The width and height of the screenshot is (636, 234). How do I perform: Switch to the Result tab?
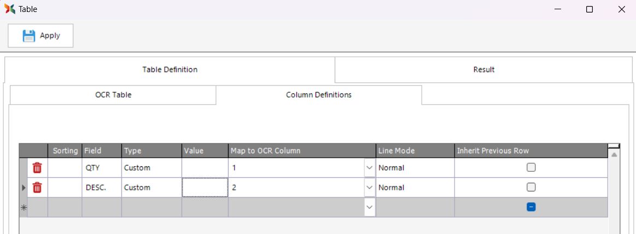(484, 70)
